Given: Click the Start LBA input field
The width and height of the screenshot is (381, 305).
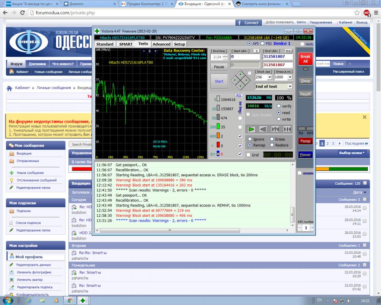Looking at the screenshot, I should 245,57.
